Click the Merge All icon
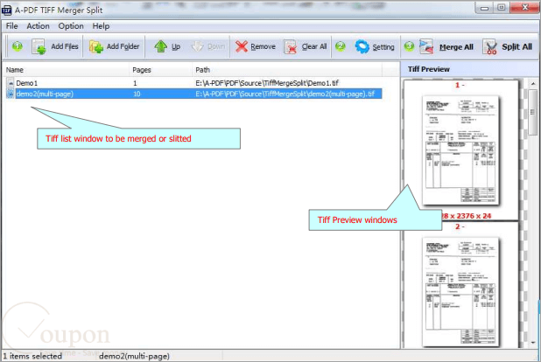The width and height of the screenshot is (541, 362). click(426, 46)
